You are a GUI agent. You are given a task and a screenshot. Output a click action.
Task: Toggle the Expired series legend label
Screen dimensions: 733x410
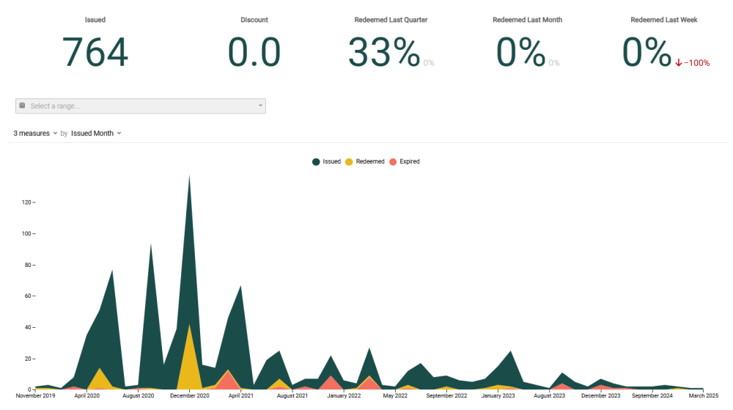[x=409, y=161]
